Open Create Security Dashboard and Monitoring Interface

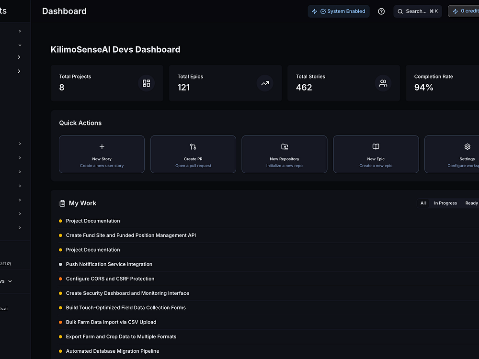pyautogui.click(x=127, y=293)
